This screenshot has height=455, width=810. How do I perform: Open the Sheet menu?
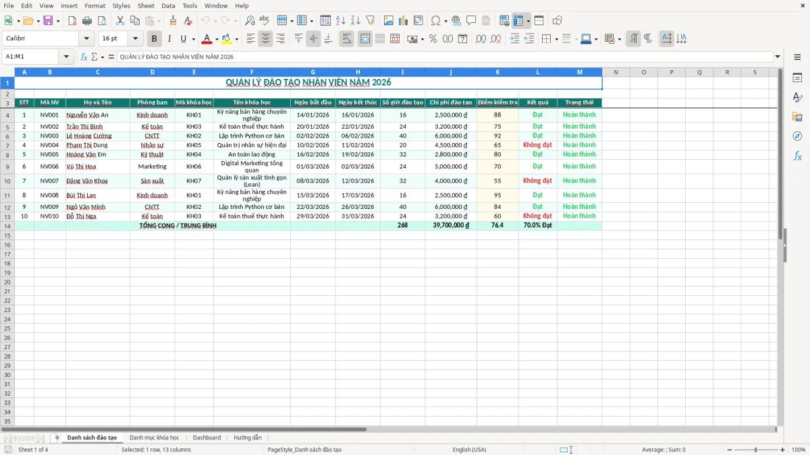click(146, 5)
